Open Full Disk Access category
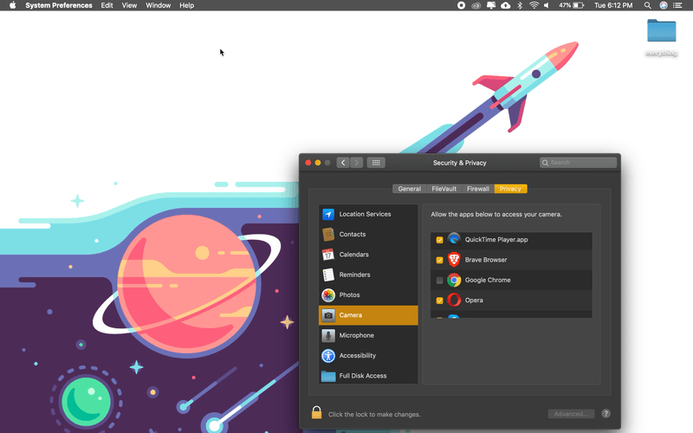The width and height of the screenshot is (693, 433). point(362,376)
